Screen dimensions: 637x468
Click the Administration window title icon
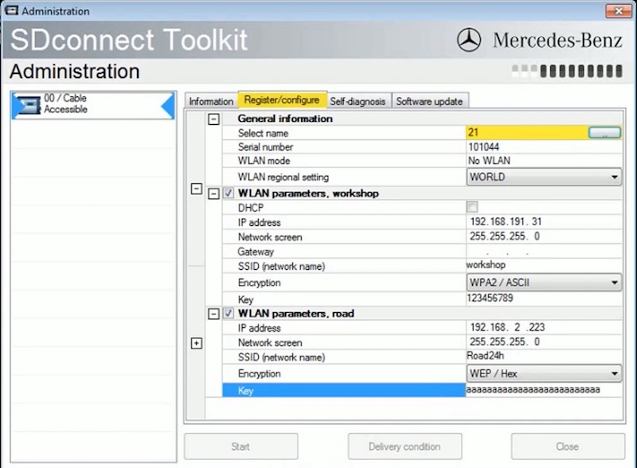pos(10,11)
